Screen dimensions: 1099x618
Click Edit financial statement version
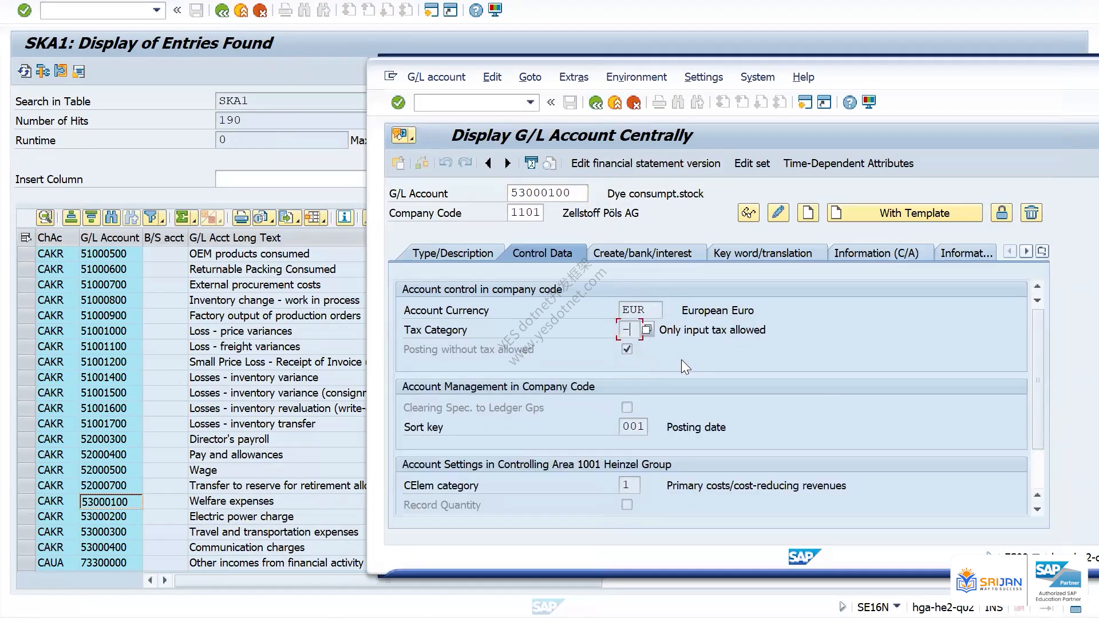[646, 163]
